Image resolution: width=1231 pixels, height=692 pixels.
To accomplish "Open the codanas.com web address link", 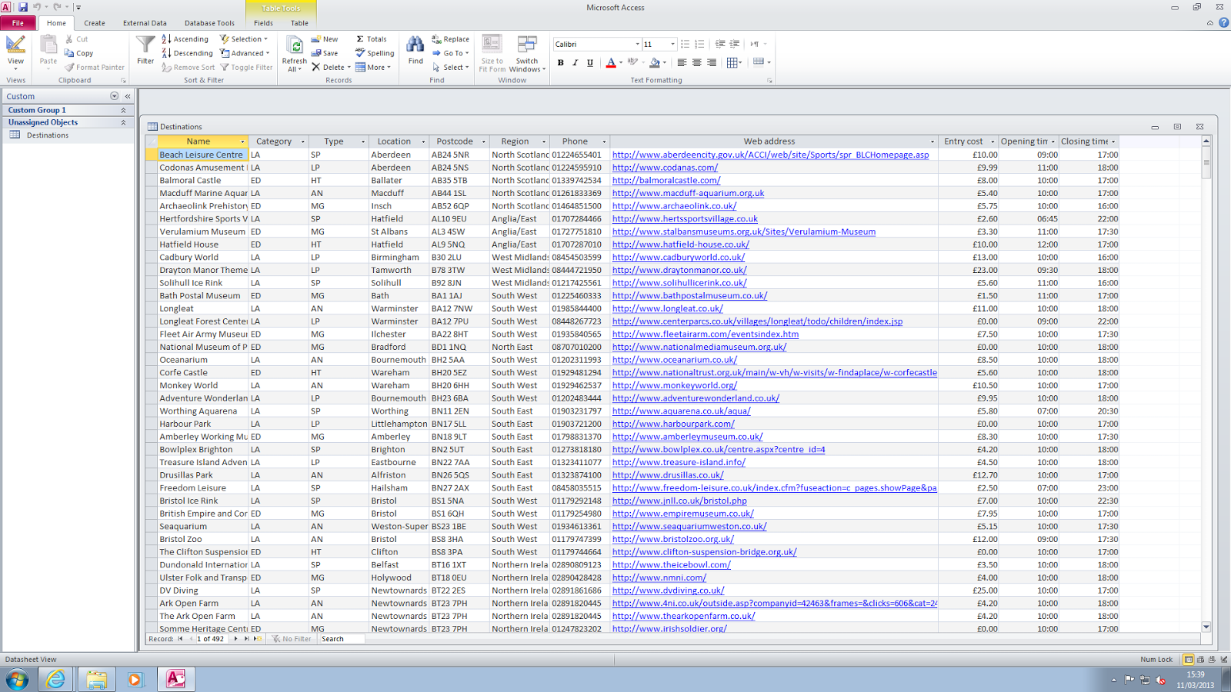I will point(665,168).
